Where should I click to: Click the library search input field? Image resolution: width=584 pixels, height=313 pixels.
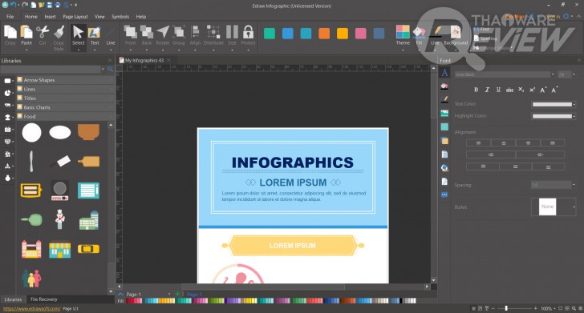(x=51, y=69)
